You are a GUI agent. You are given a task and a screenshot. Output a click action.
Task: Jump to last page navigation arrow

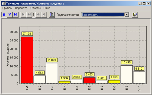click(x=44, y=14)
